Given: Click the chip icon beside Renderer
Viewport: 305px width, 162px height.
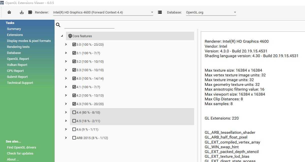Looking at the screenshot, I should (30, 12).
